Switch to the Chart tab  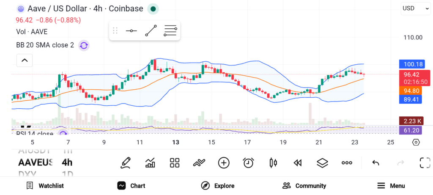click(131, 186)
